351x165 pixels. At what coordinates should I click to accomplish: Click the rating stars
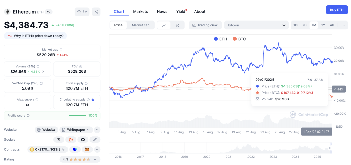click(x=80, y=159)
